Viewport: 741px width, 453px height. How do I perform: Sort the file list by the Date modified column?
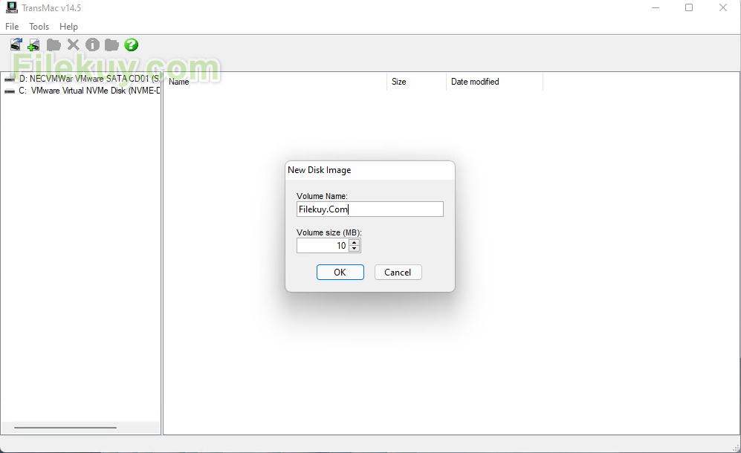494,82
